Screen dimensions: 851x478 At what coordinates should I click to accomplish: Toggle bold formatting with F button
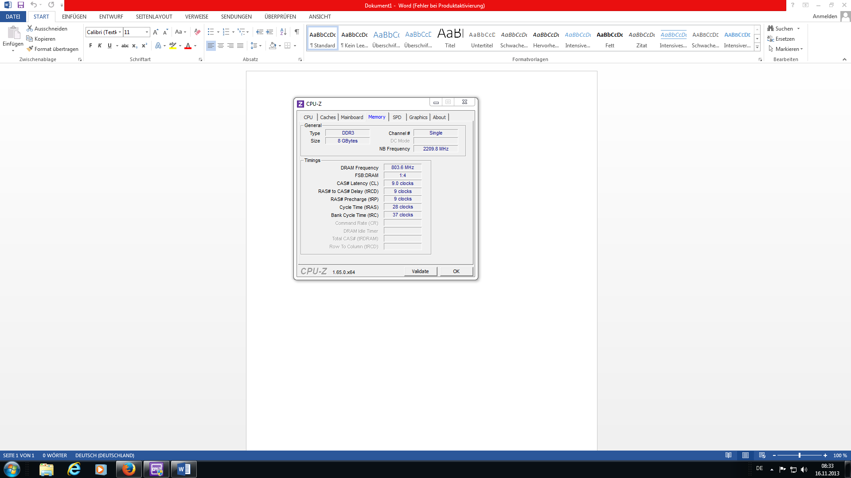click(90, 46)
